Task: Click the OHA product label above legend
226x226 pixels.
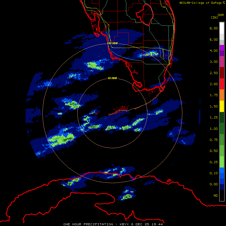Action: 221,15
